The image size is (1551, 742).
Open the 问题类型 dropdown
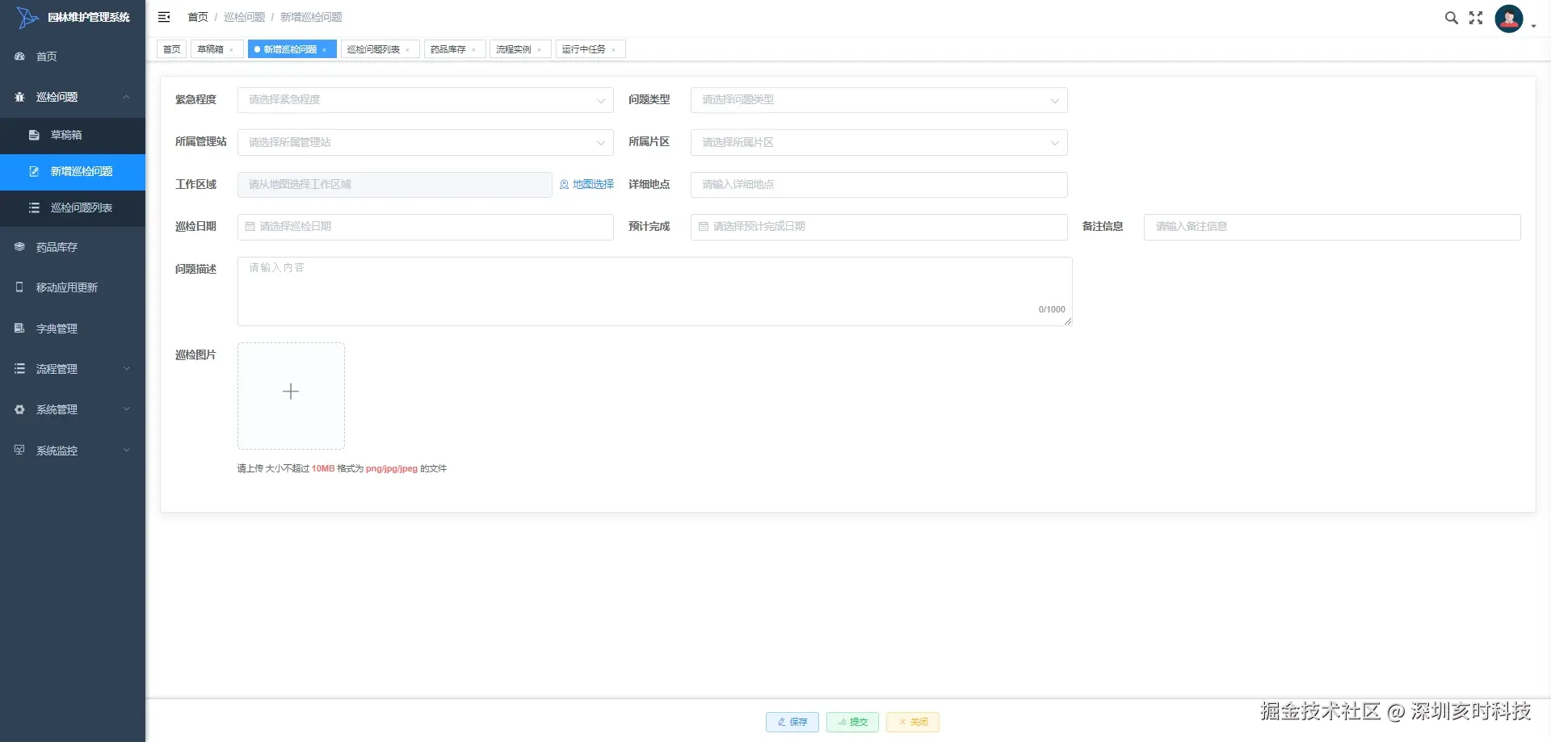879,100
